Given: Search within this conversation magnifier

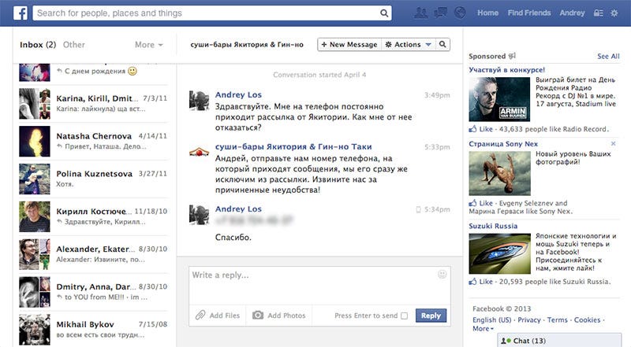Looking at the screenshot, I should [442, 45].
